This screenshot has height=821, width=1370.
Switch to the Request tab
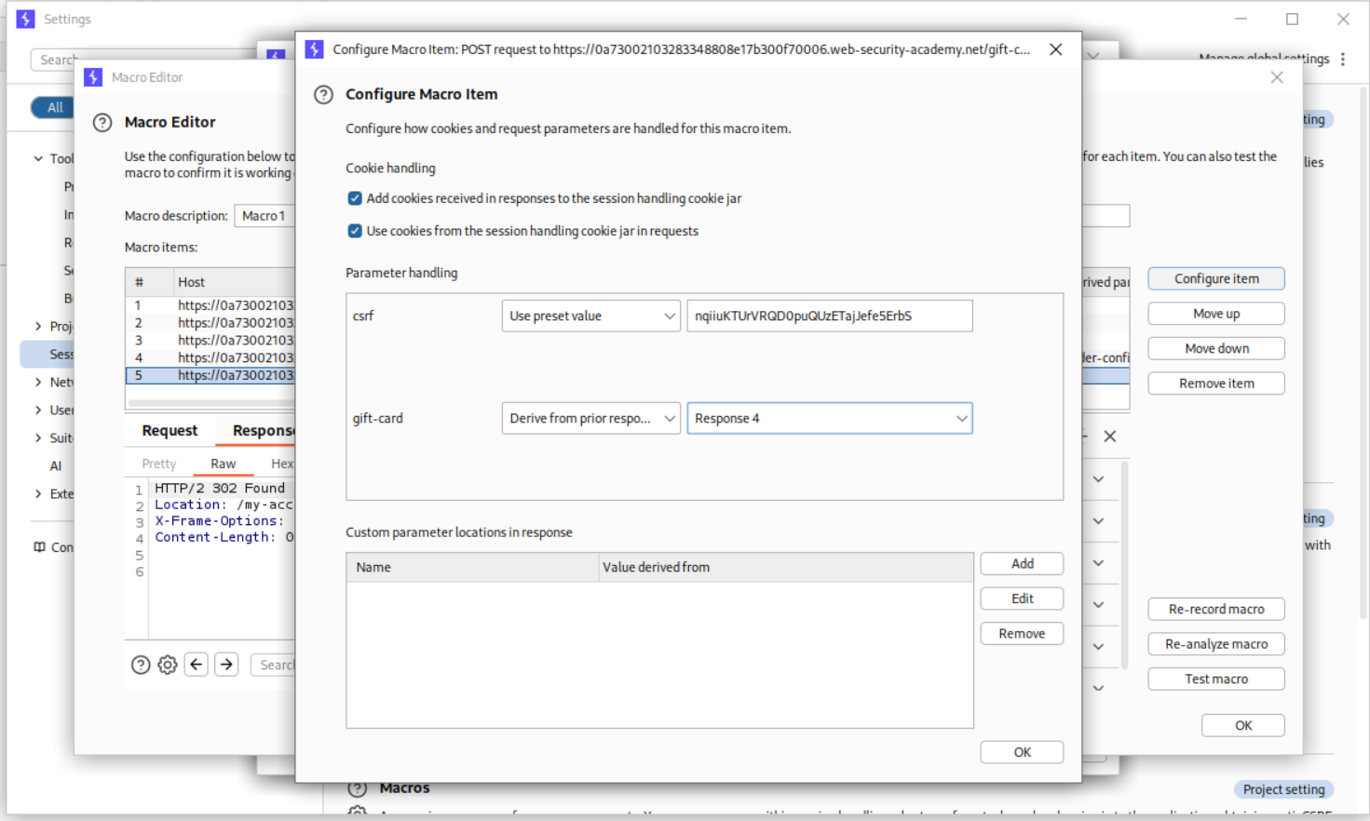(x=170, y=431)
